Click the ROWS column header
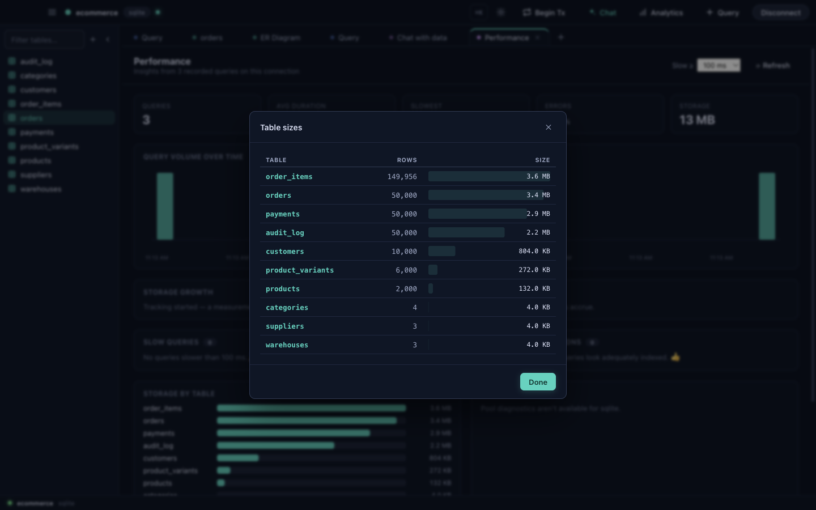Screen dimensions: 816x510 pos(407,160)
